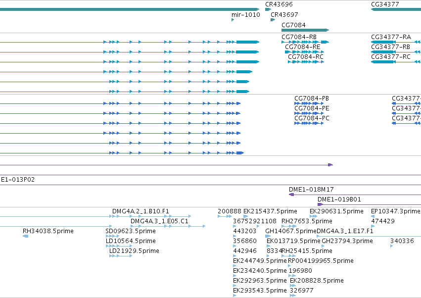This screenshot has width=421, height=298.
Task: Select the EK208828.5prime EST label
Action: [317, 281]
